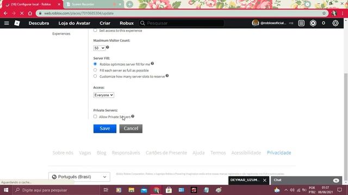Screen dimensions: 348x195
Task: Enable Allow Private Servers checkbox
Action: tap(95, 116)
